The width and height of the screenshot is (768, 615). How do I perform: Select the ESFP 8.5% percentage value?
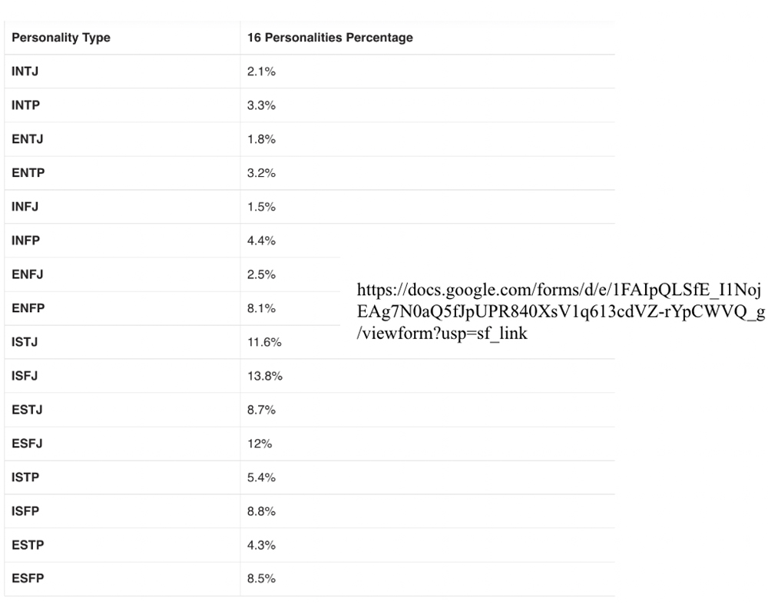[261, 579]
